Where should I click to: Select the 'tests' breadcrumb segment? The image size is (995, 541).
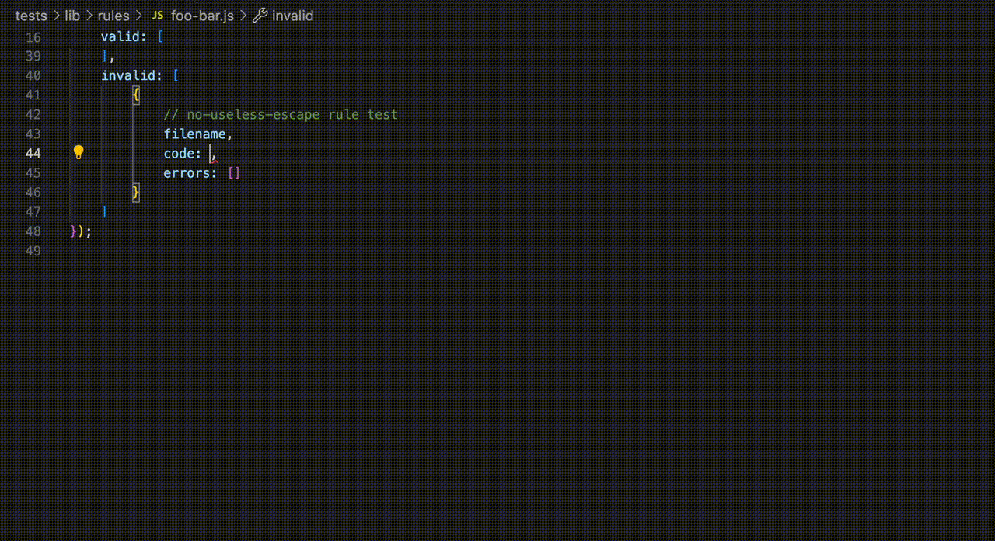click(x=31, y=16)
